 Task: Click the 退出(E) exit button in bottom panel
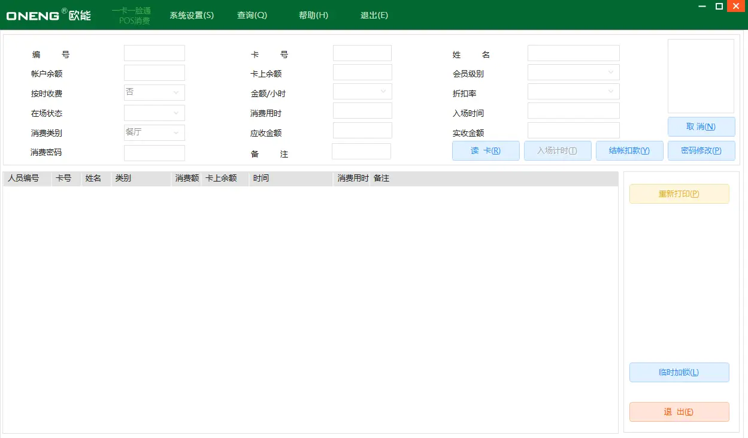tap(679, 412)
